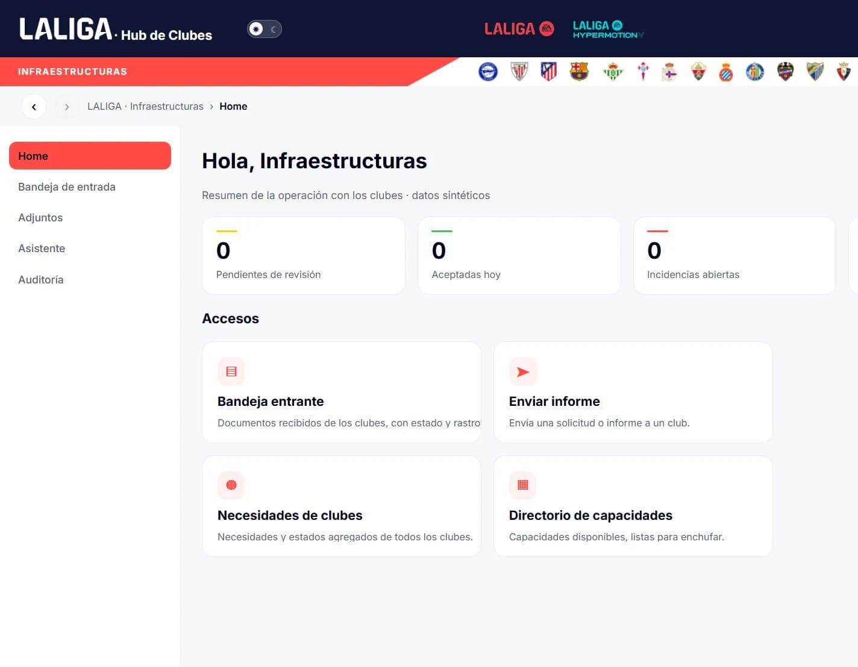Open Adjuntos in the sidebar
This screenshot has height=667, width=858.
point(90,218)
